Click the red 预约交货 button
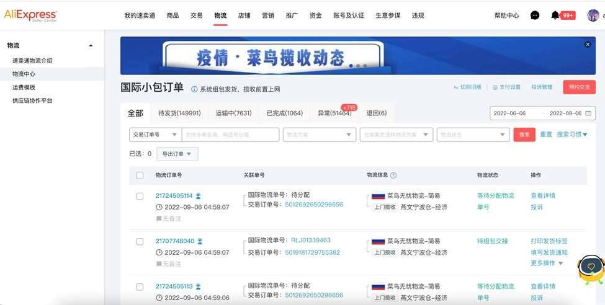This screenshot has width=605, height=305. (x=579, y=87)
